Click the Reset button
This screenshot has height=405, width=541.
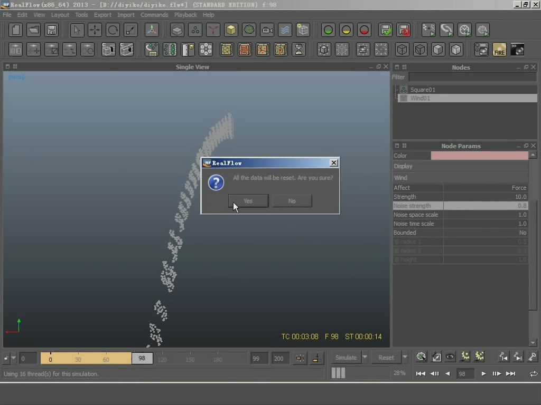(386, 358)
